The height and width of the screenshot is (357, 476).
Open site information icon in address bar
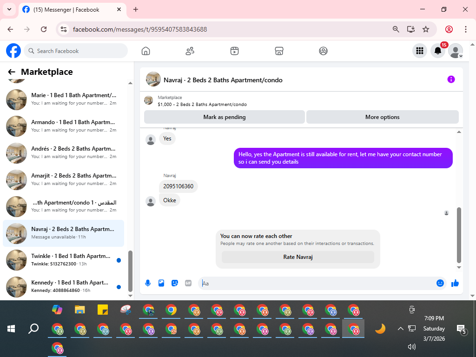pos(64,29)
